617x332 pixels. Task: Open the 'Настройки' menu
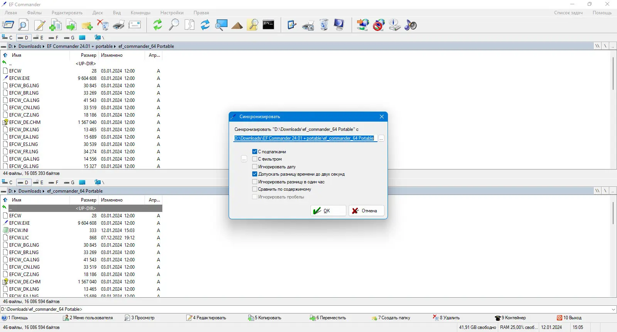[x=172, y=13]
